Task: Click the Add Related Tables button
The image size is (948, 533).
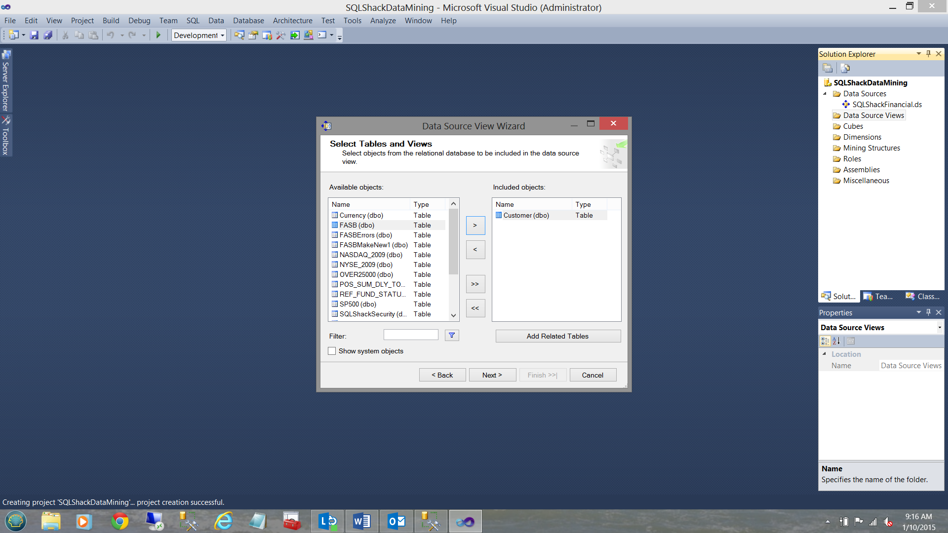Action: coord(557,336)
